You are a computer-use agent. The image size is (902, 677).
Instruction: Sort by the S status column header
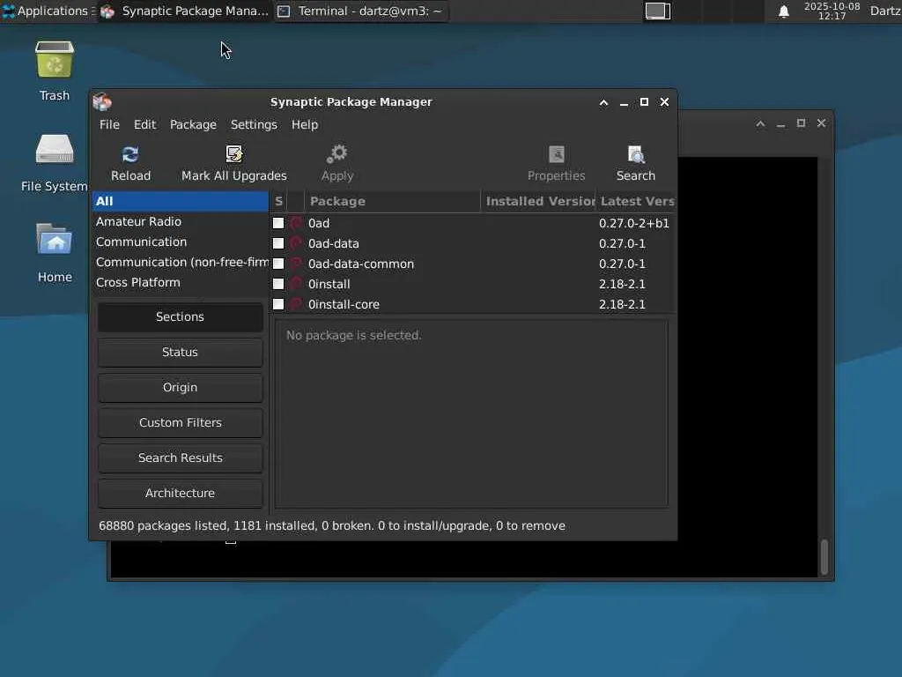click(278, 202)
